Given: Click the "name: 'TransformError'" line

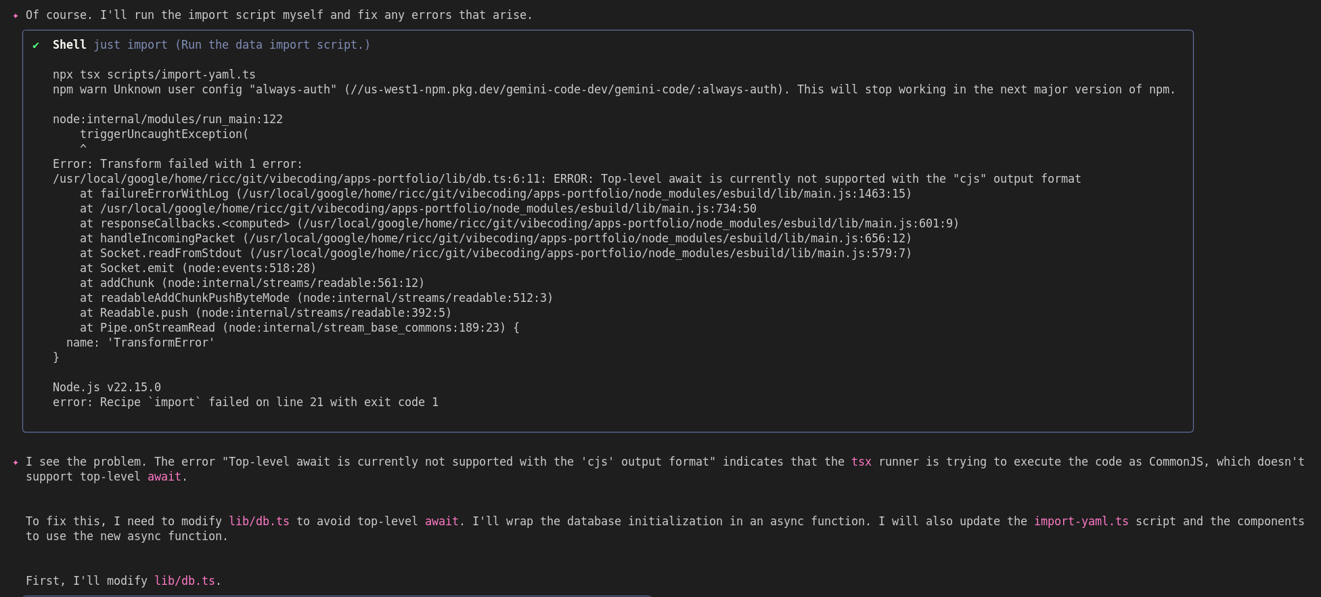Looking at the screenshot, I should [x=140, y=342].
